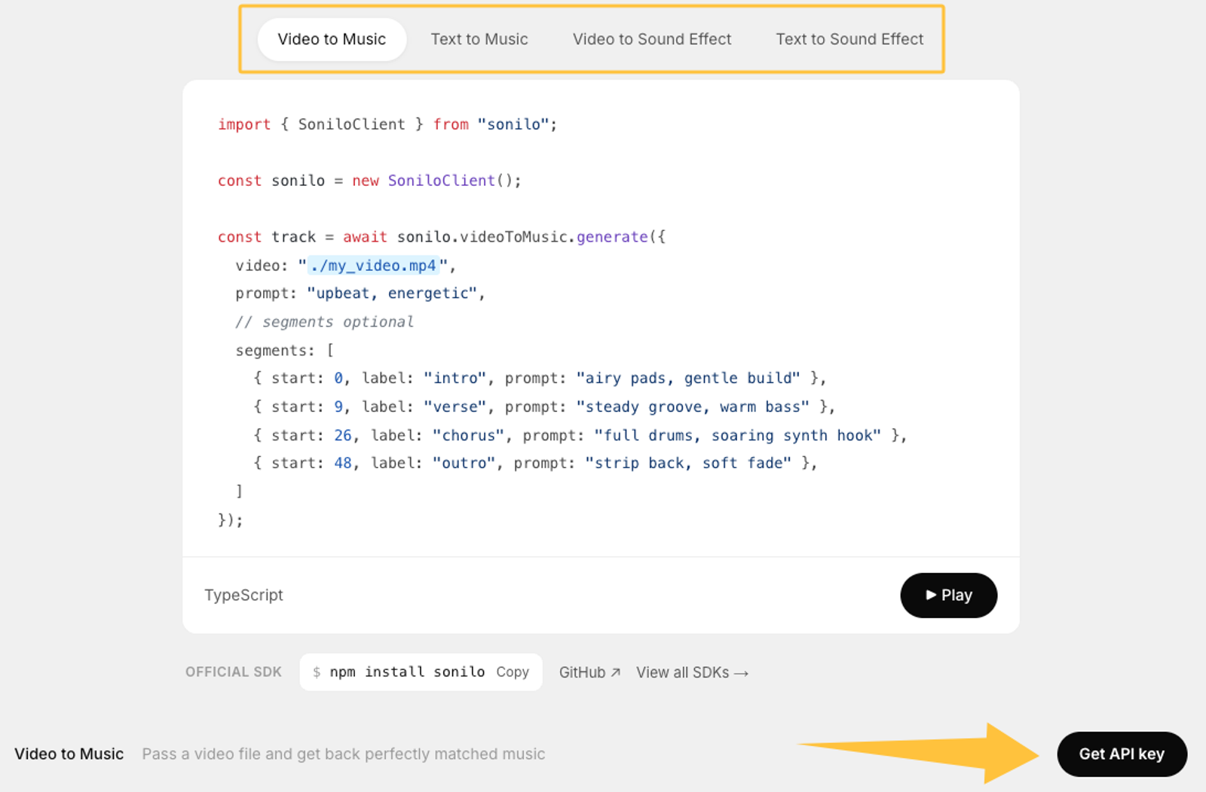Click the highlighted ./my_video.mp4 path
This screenshot has width=1206, height=792.
pyautogui.click(x=373, y=265)
